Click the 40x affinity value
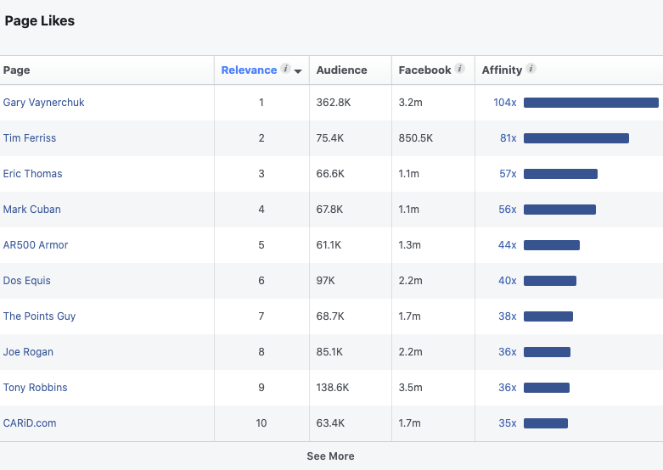This screenshot has width=663, height=470. click(x=508, y=281)
